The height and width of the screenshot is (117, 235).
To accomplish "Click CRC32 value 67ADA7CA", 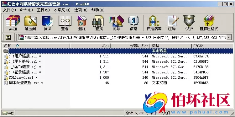I will (201, 56).
